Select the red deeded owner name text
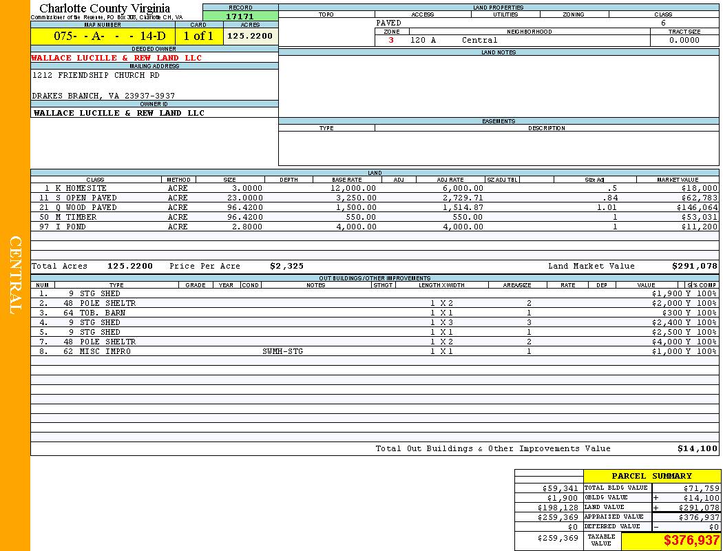 click(x=117, y=58)
